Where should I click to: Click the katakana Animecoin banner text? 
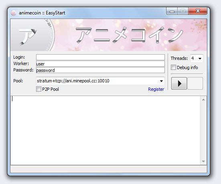pyautogui.click(x=129, y=35)
